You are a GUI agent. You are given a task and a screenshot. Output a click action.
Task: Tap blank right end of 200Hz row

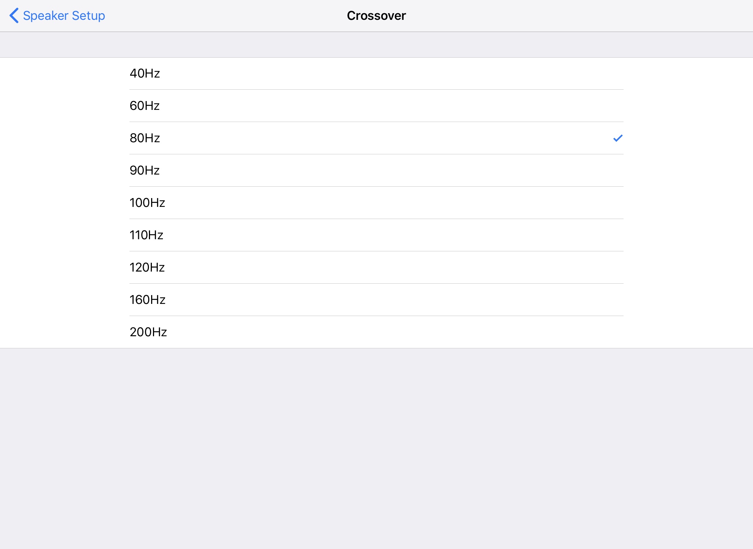coord(588,332)
